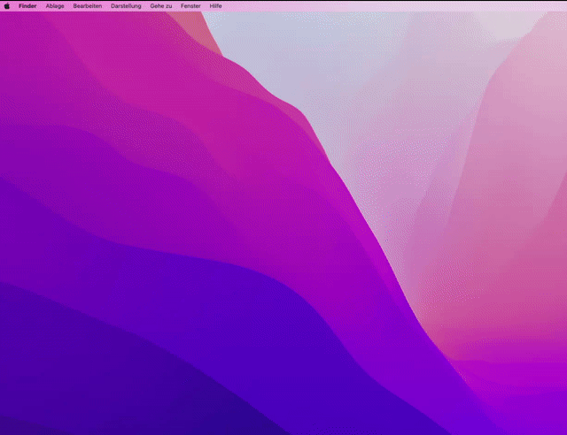The image size is (567, 435).
Task: Open the Apple menu
Action: coord(7,5)
